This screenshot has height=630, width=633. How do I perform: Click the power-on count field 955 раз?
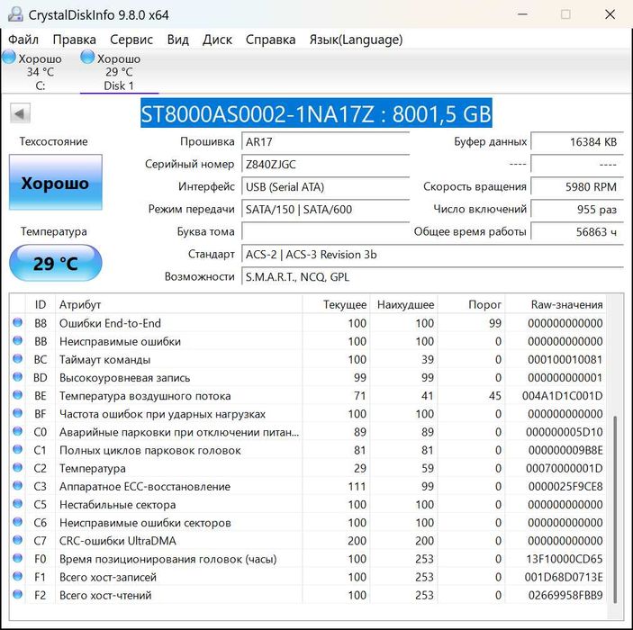(x=577, y=210)
